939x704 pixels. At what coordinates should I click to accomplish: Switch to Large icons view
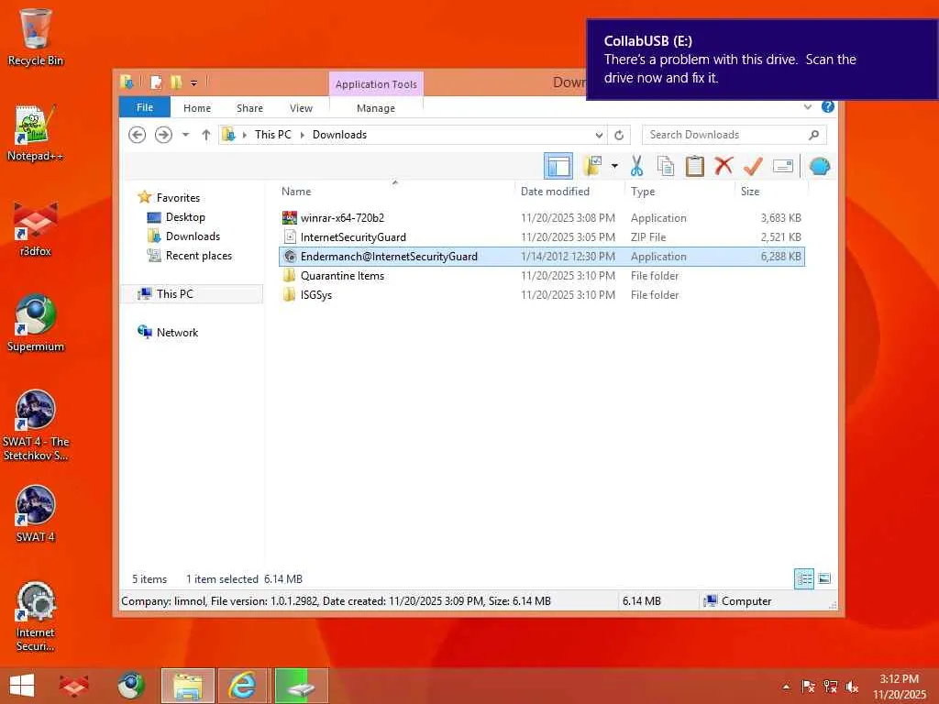pyautogui.click(x=824, y=578)
